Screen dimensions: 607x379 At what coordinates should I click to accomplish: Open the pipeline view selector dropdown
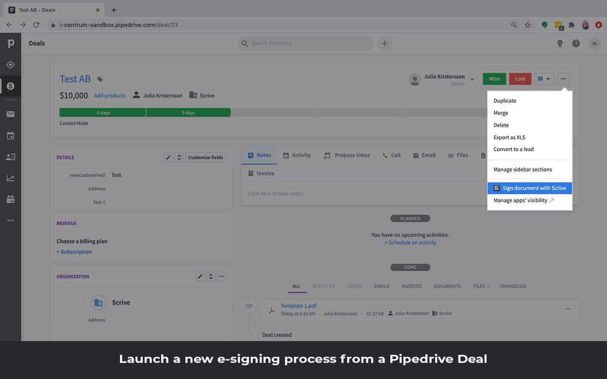[544, 79]
